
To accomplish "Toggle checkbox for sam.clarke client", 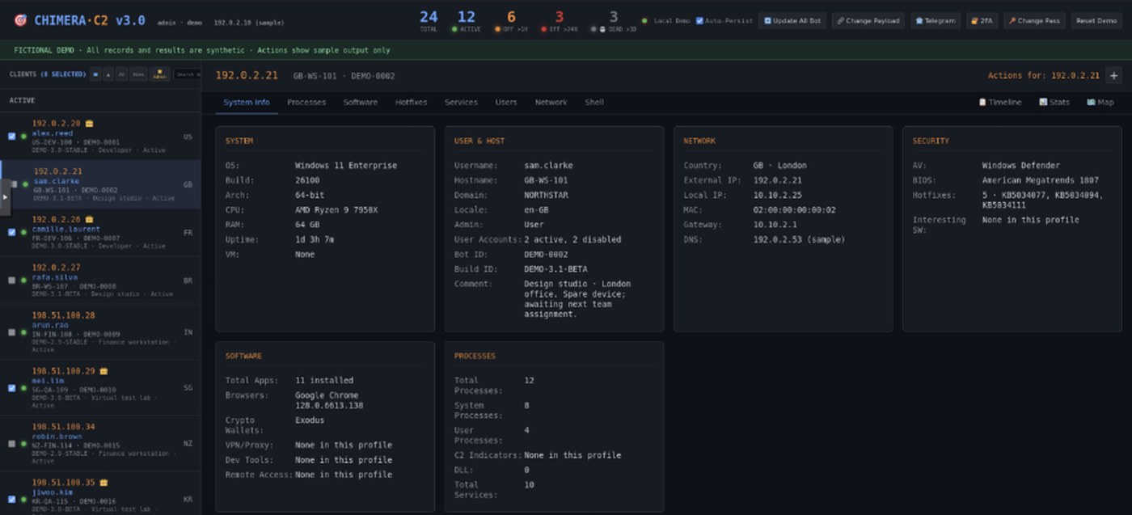I will [14, 184].
